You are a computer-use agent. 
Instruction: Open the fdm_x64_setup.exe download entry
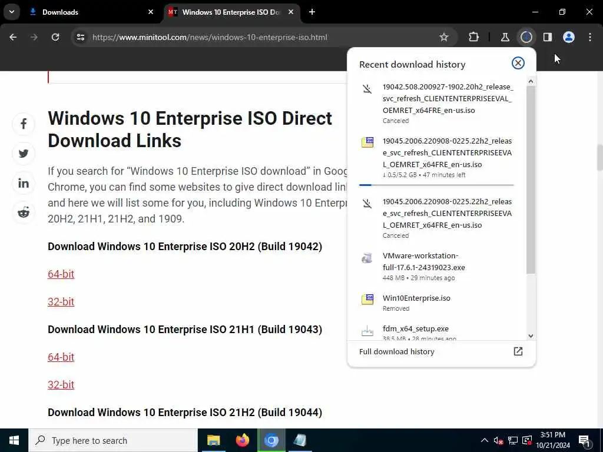pos(436,333)
